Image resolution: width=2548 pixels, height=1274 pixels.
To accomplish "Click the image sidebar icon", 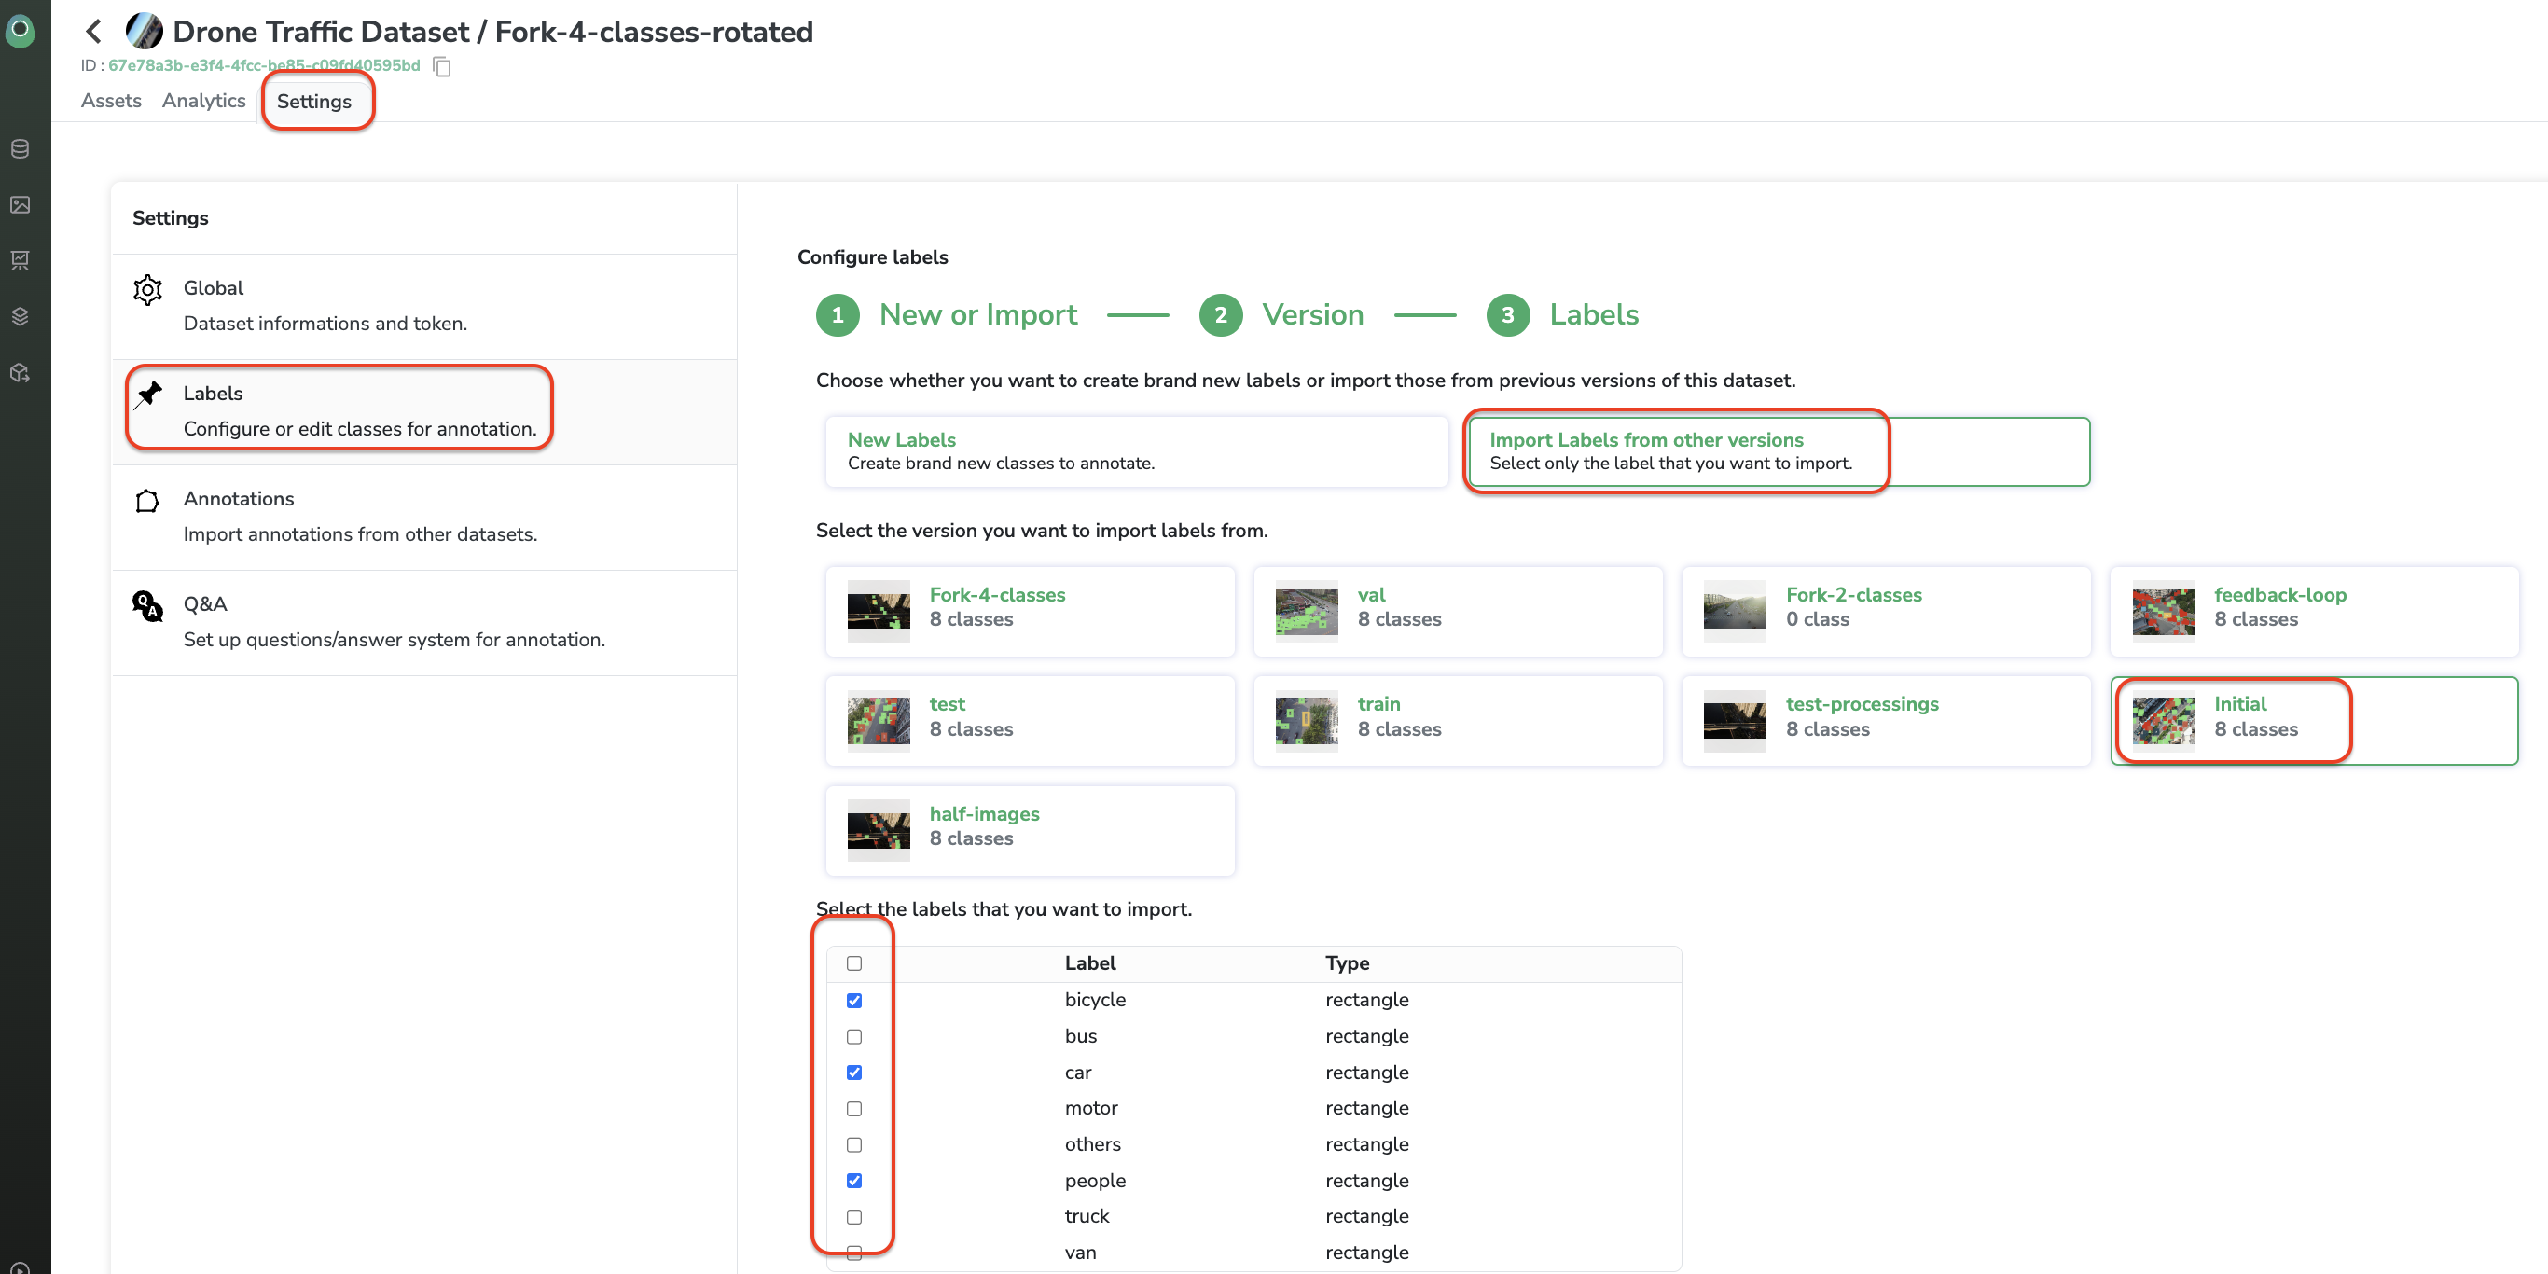I will [20, 205].
